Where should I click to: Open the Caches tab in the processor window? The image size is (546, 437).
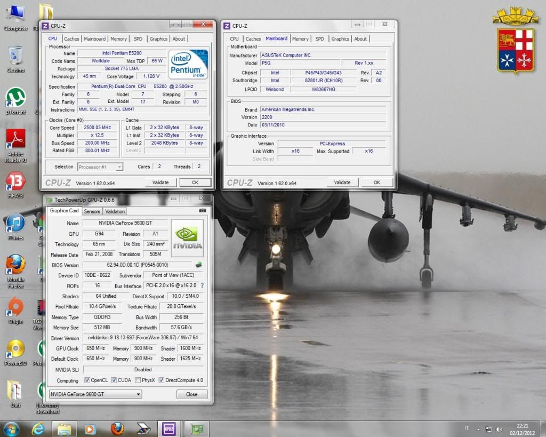(x=71, y=39)
